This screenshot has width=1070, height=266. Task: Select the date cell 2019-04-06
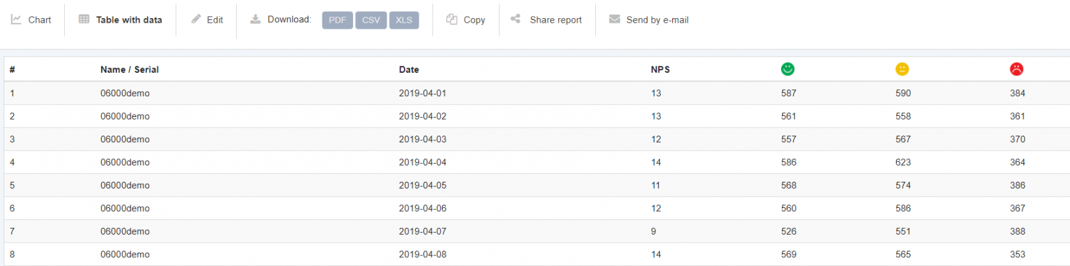pos(423,209)
